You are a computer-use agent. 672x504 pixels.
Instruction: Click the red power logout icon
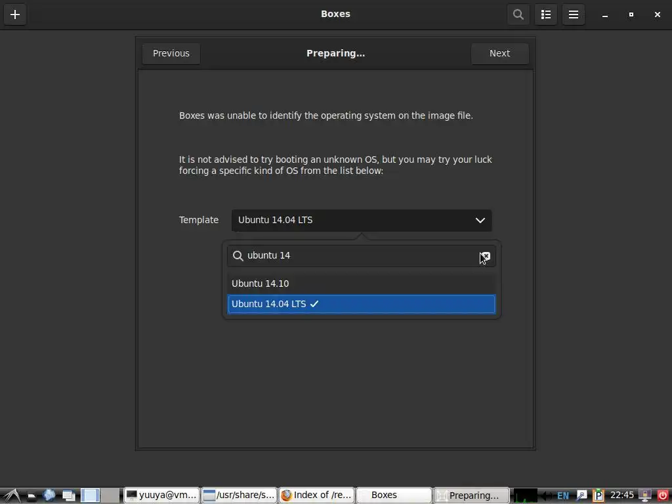click(x=663, y=496)
